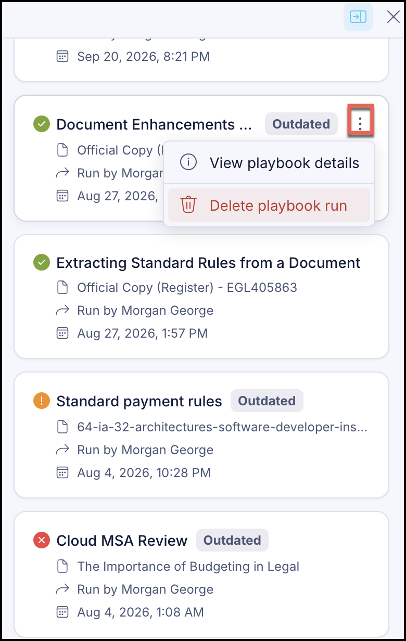Click the trash icon in menu

point(188,205)
